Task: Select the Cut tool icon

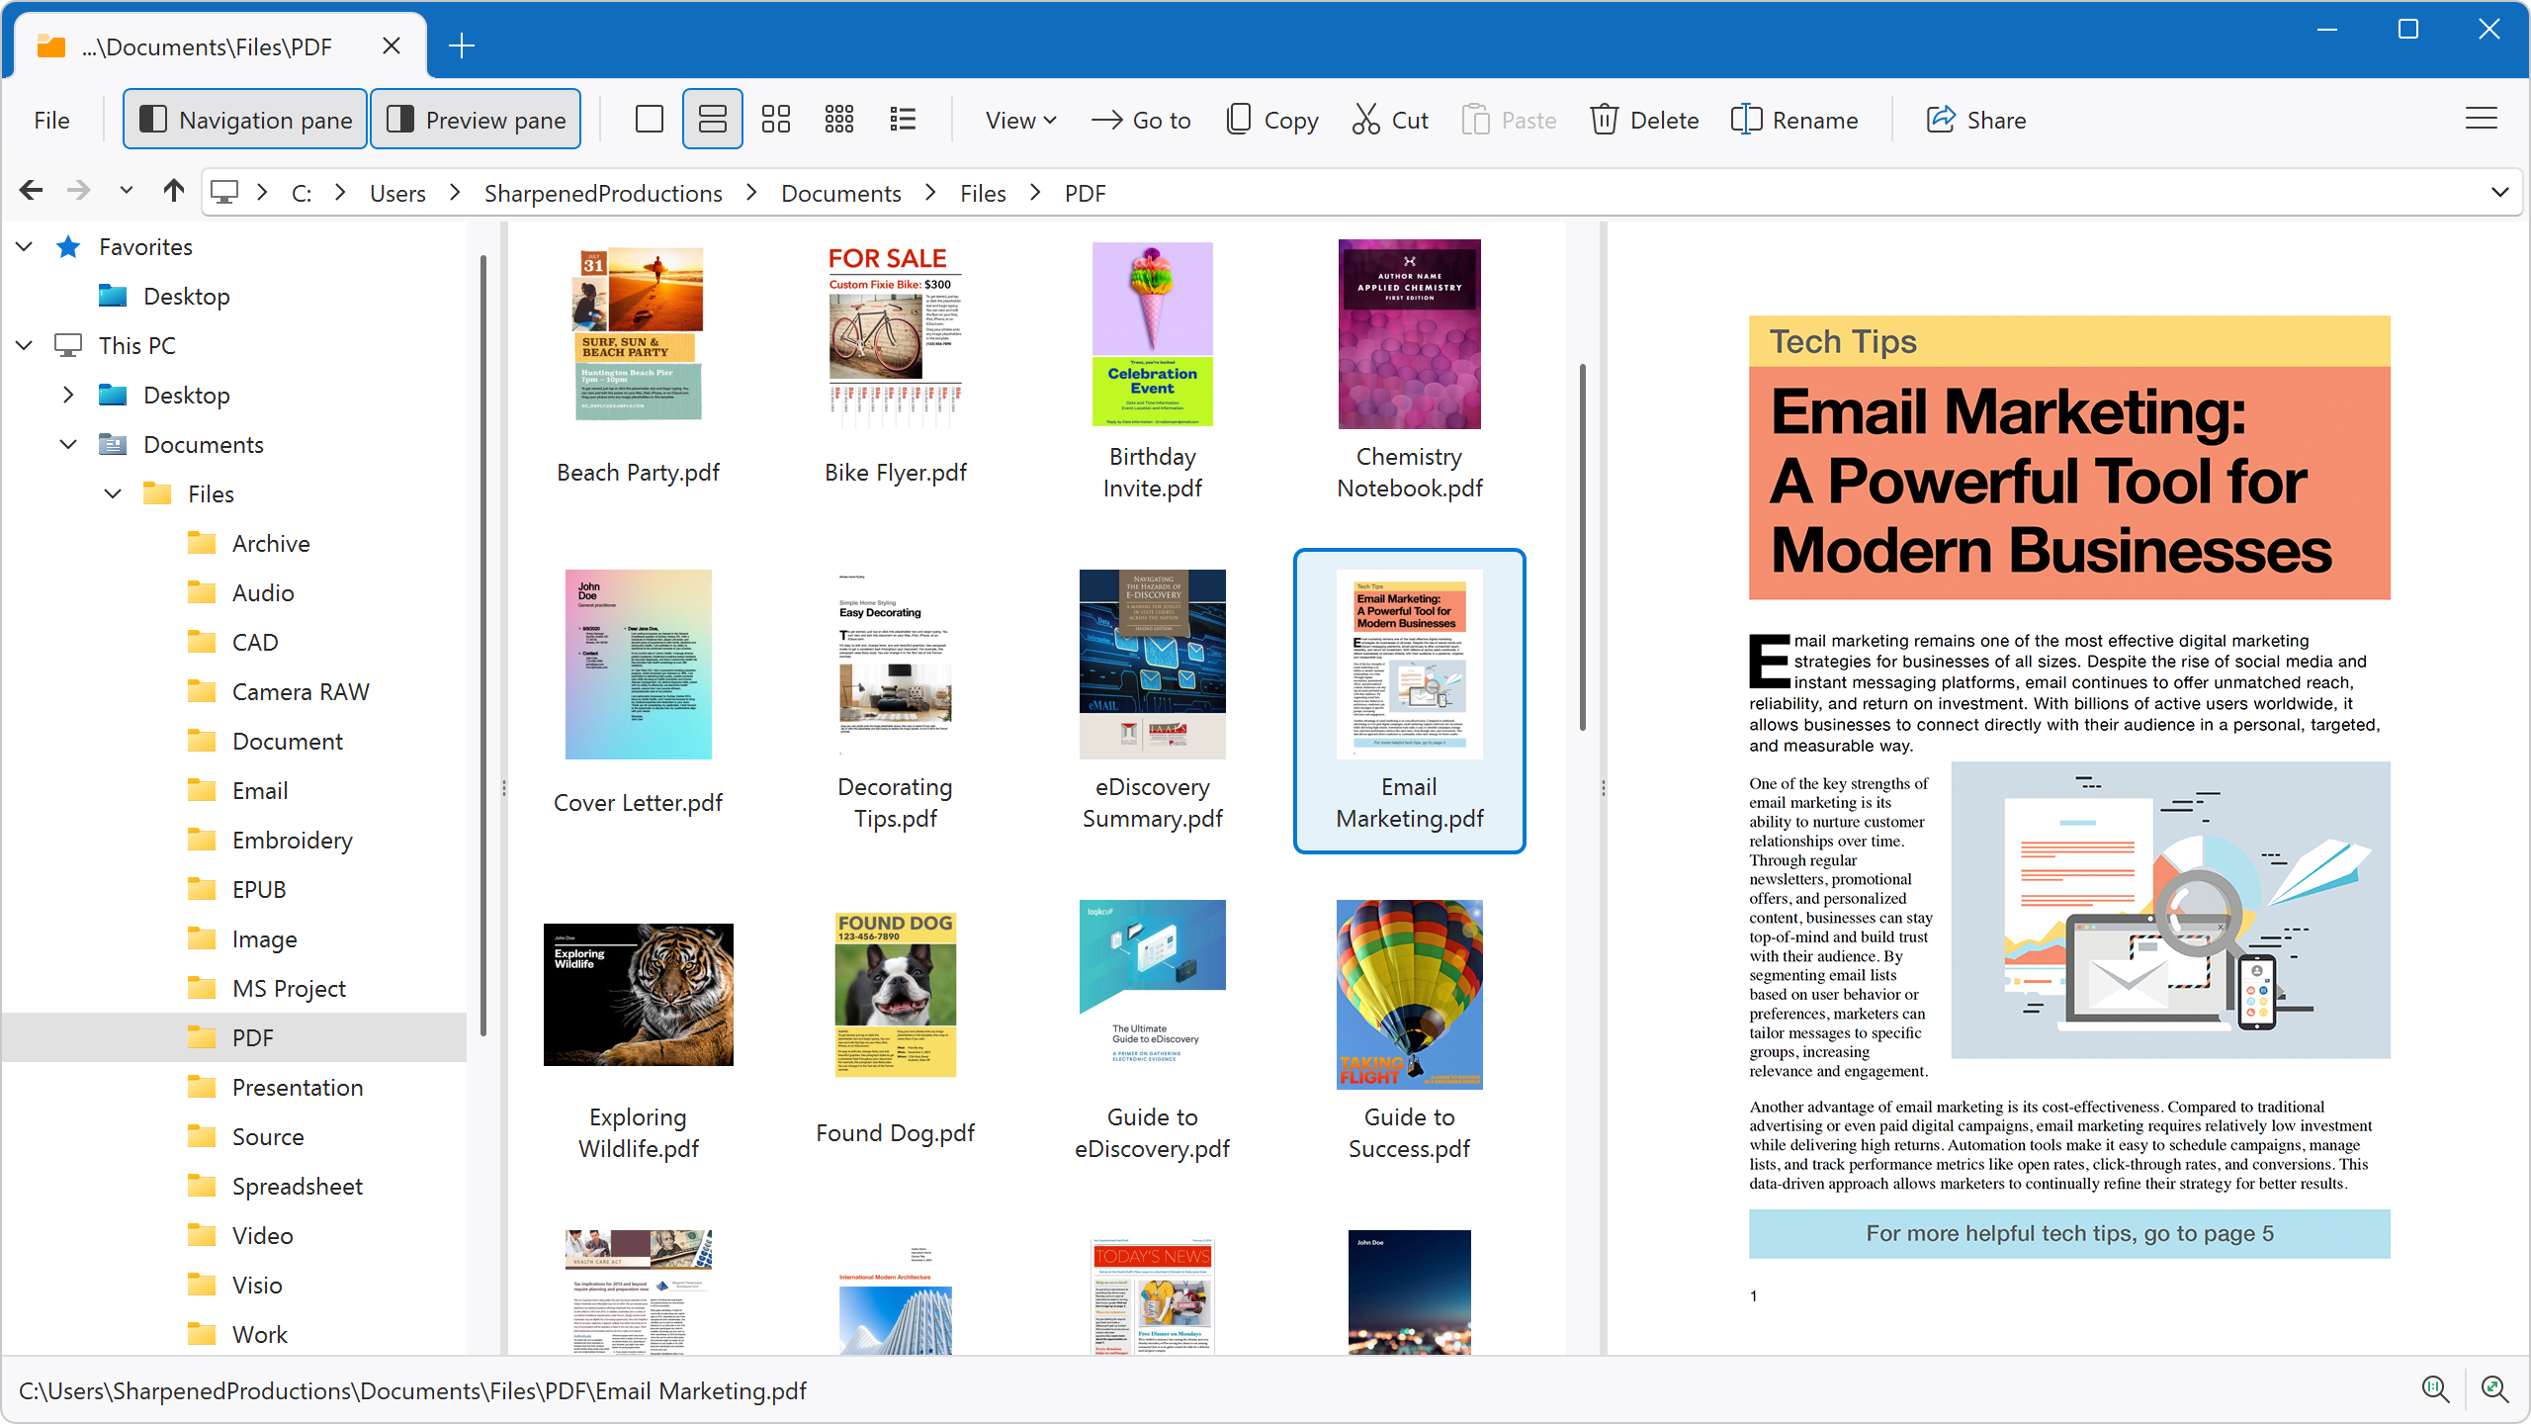Action: coord(1367,119)
